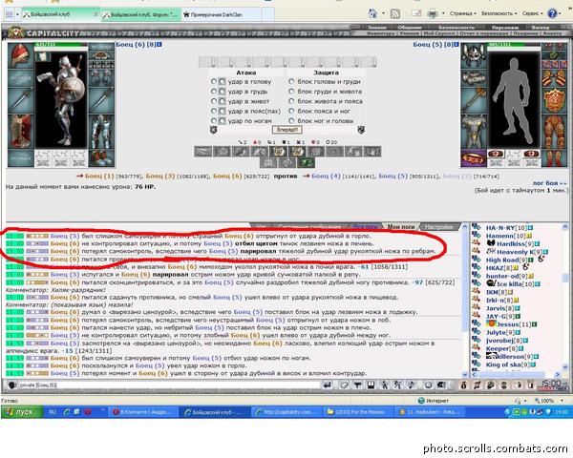Click the browser home icon
This screenshot has height=458, width=573.
pos(372,13)
